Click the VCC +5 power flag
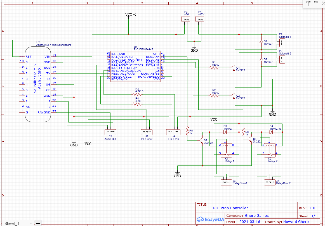This screenshot has width=325, height=226. coord(131,15)
